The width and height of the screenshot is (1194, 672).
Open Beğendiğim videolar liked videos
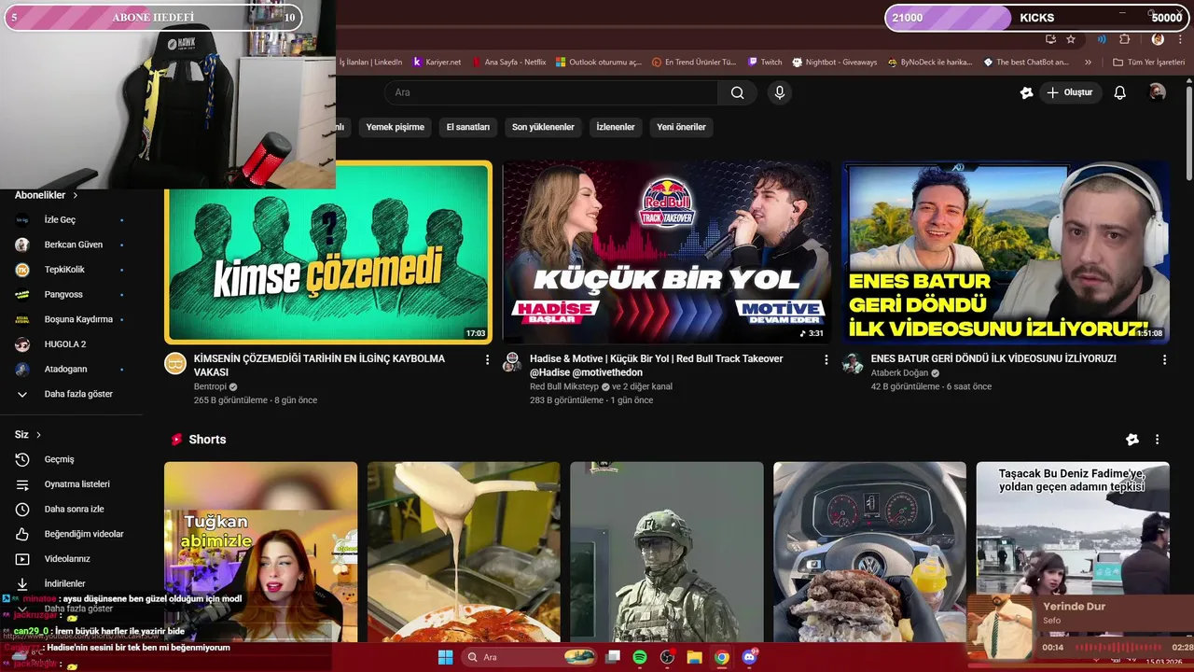pyautogui.click(x=71, y=534)
